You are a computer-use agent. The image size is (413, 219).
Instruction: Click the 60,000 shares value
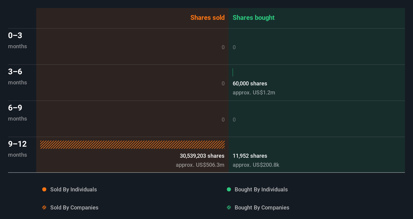[x=250, y=83]
